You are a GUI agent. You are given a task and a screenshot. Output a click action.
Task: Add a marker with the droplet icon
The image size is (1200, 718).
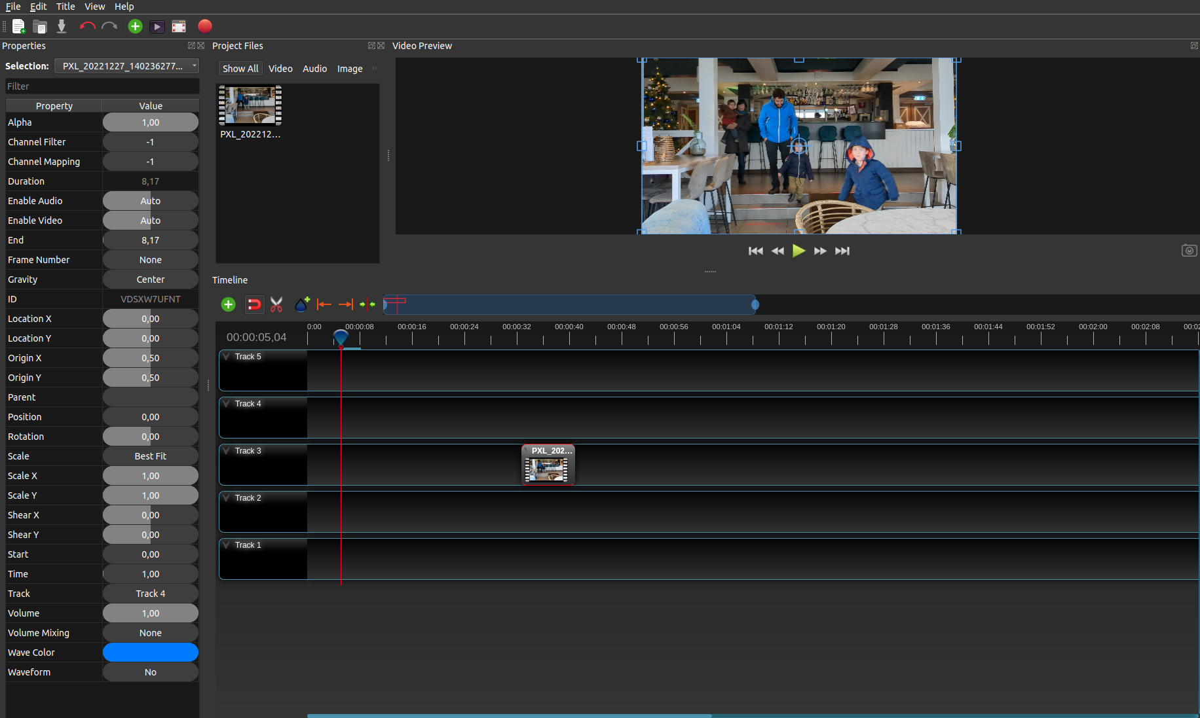click(301, 304)
